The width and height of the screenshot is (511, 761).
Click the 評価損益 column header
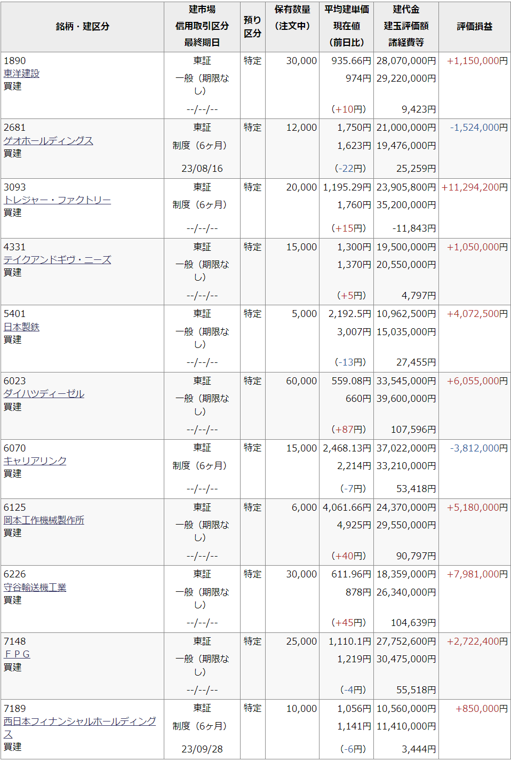(x=475, y=27)
